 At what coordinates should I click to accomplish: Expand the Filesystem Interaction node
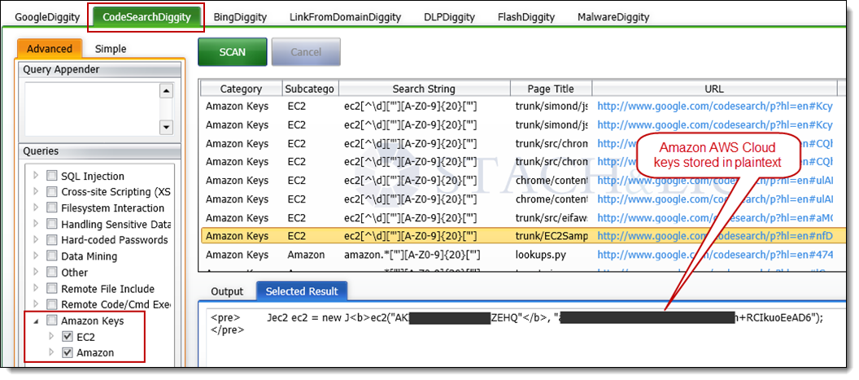coord(36,207)
